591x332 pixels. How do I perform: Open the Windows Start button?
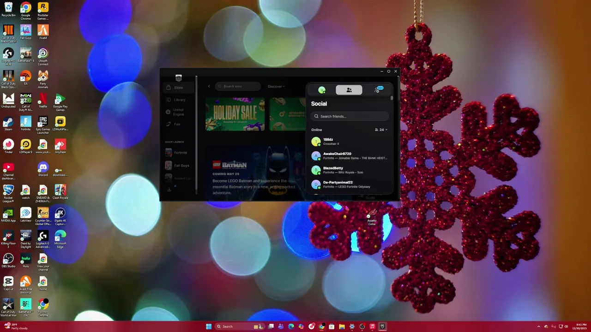(x=208, y=326)
